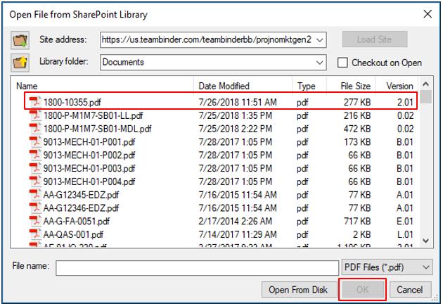Click version 2.01 cell
Viewport: 443px width, 306px height.
(405, 102)
